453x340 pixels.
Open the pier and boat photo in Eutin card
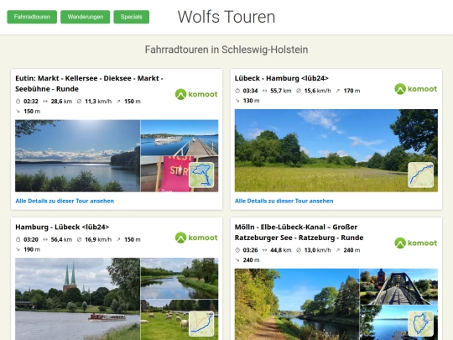tap(180, 138)
